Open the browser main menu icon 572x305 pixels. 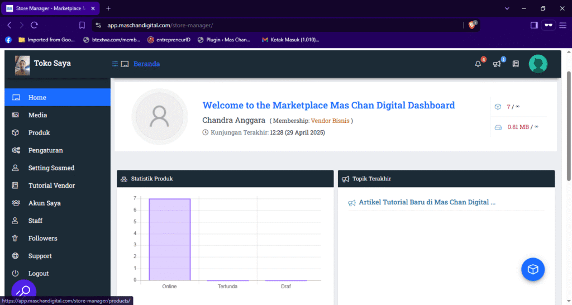click(x=563, y=25)
